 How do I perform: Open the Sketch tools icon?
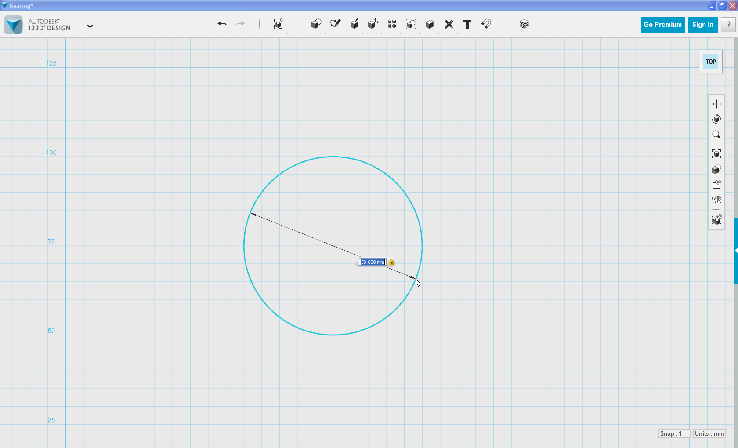coord(335,24)
